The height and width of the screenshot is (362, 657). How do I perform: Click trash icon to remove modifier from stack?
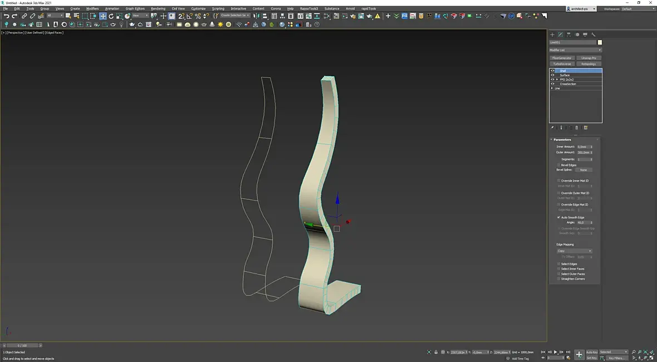click(x=577, y=128)
